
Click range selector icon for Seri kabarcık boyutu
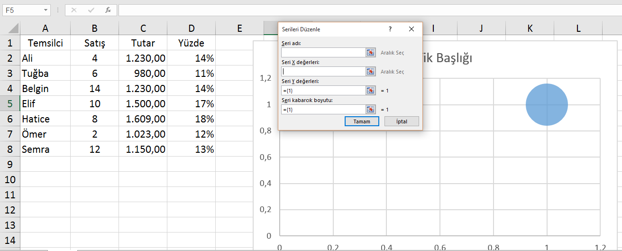tap(371, 110)
